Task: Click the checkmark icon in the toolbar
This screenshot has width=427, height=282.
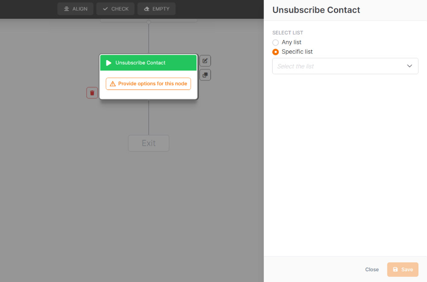Action: tap(105, 9)
